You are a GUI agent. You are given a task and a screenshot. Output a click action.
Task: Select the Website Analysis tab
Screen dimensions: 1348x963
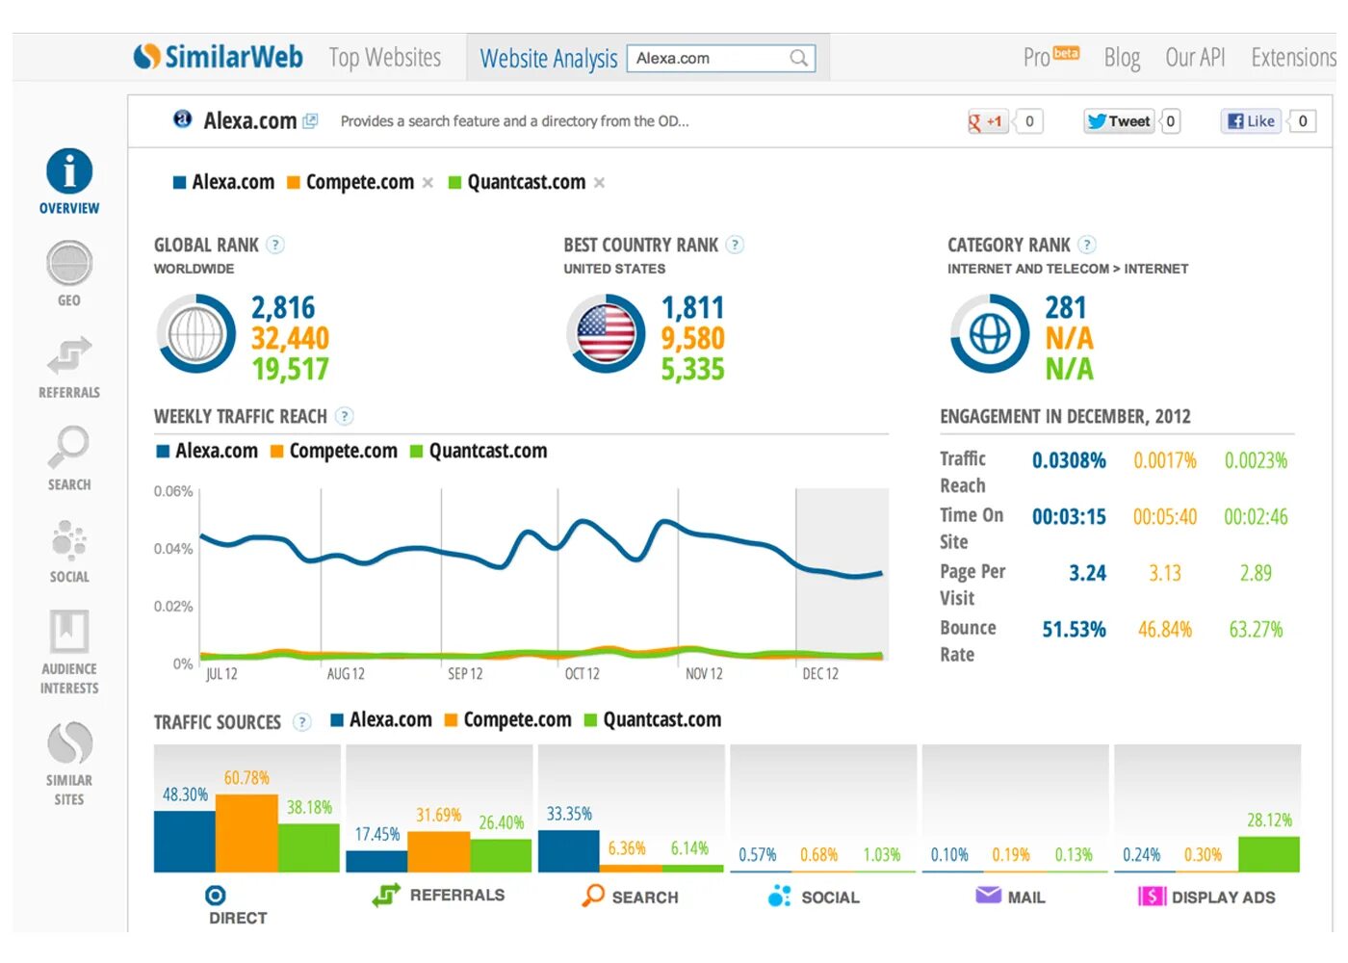pos(549,59)
